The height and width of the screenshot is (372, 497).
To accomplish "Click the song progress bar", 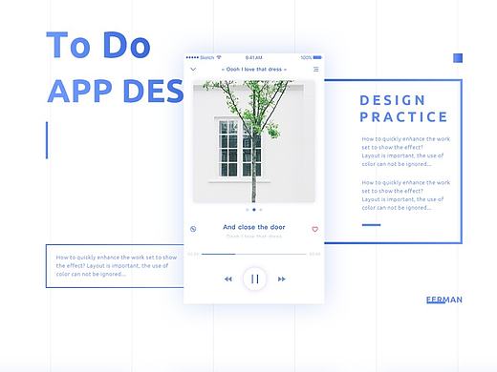I will (x=254, y=254).
